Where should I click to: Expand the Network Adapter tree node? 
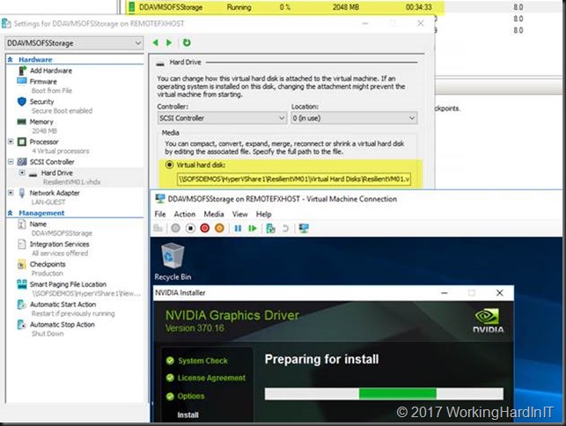(11, 193)
